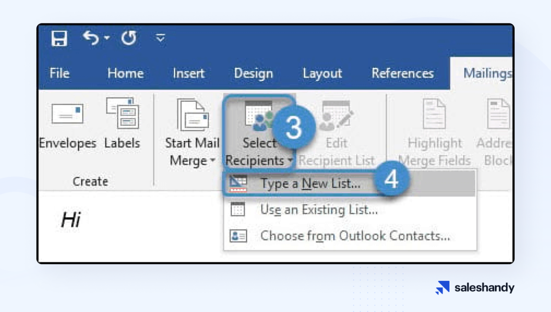Screen dimensions: 551x312
Task: Switch to the Insert tab
Action: point(188,73)
